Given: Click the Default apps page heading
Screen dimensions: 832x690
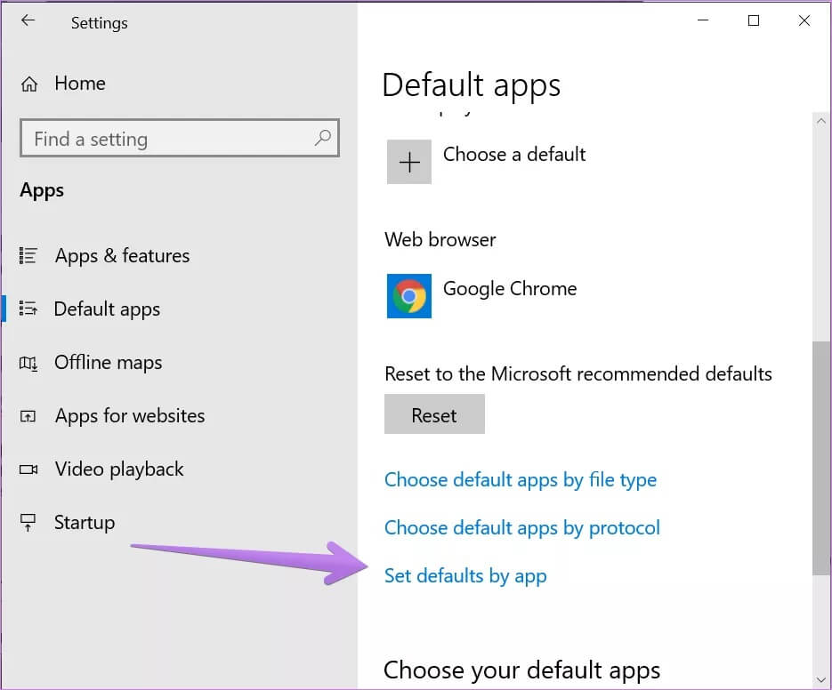Looking at the screenshot, I should (x=472, y=85).
